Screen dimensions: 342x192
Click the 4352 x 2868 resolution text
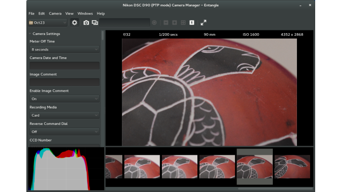(x=292, y=34)
